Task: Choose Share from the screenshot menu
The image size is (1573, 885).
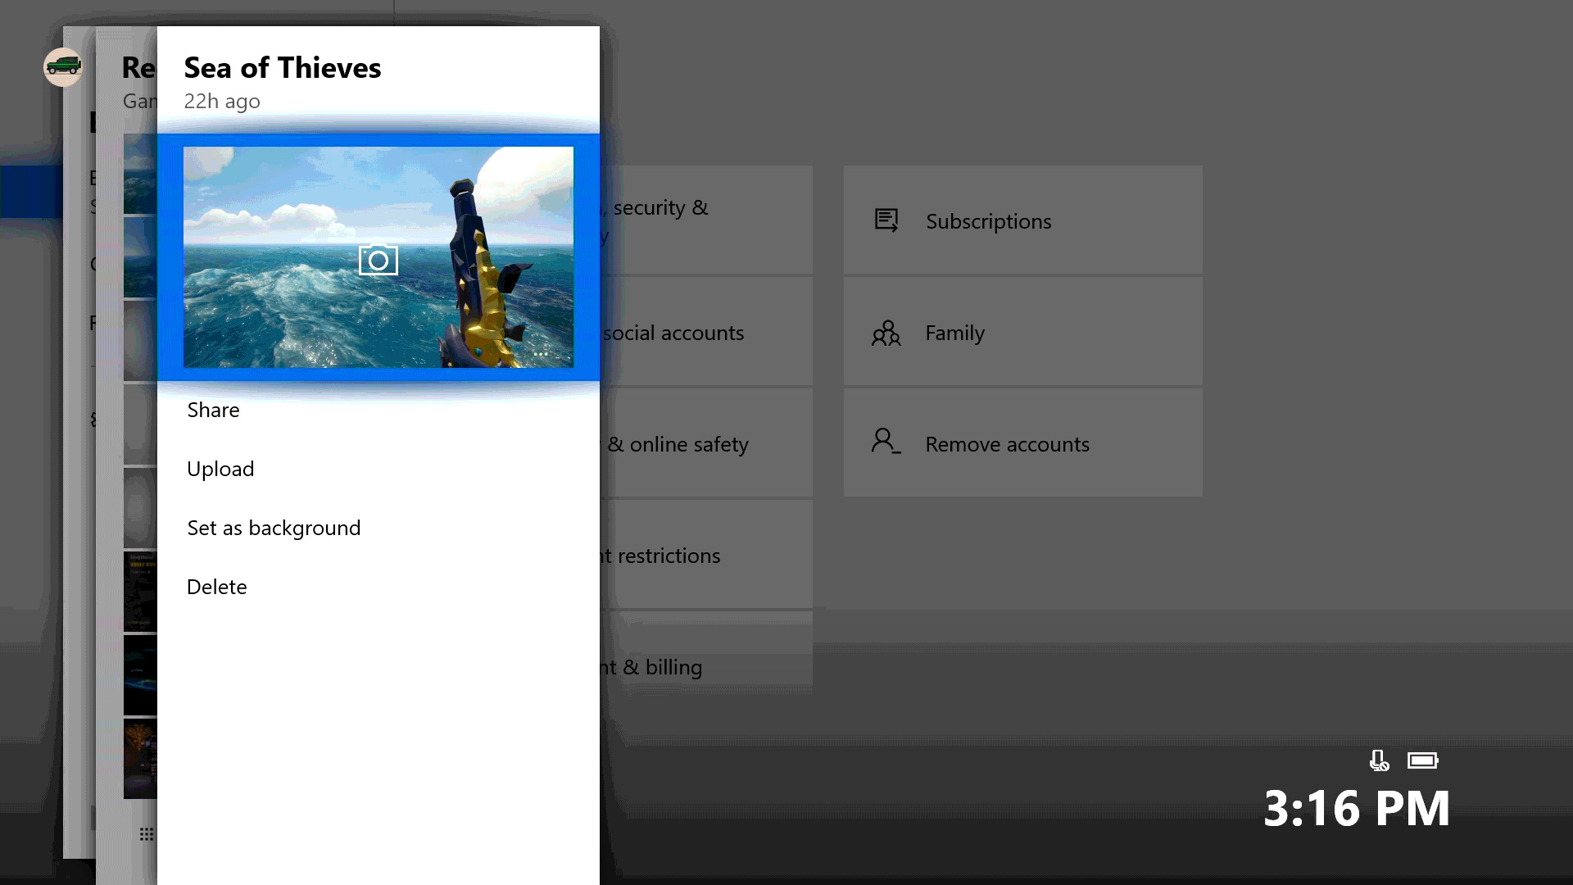Action: [x=213, y=410]
